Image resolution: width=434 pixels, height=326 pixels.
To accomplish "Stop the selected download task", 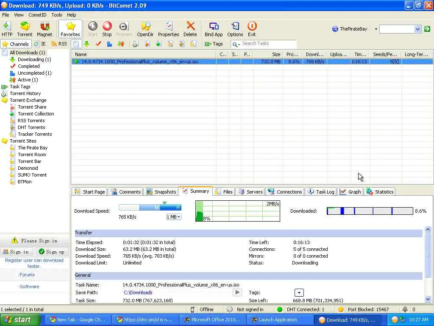I will coord(107,29).
